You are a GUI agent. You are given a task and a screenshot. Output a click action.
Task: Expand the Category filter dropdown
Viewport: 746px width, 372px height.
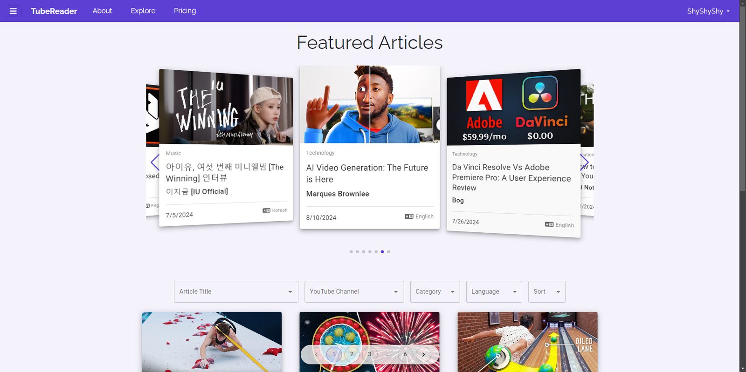click(435, 291)
